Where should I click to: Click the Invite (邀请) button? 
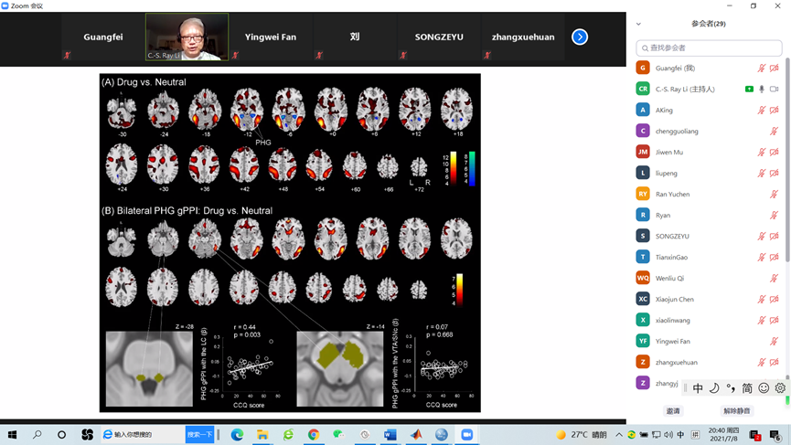673,411
